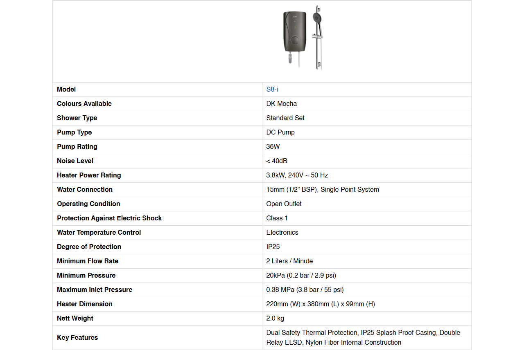
Task: Click the Electronics temperature control value
Action: pos(282,233)
